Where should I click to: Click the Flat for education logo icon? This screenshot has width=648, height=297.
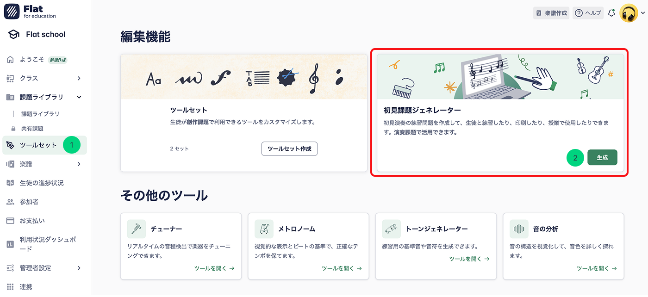[x=12, y=11]
